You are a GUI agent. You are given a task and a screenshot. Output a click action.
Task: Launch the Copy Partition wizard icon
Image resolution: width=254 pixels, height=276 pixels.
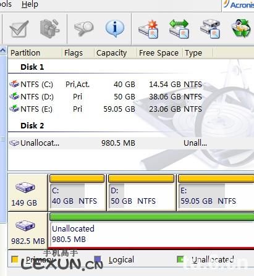(x=210, y=29)
